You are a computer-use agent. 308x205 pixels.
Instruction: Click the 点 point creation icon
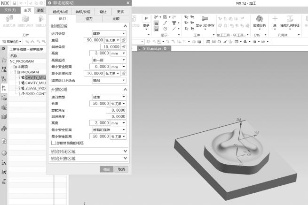275,19
